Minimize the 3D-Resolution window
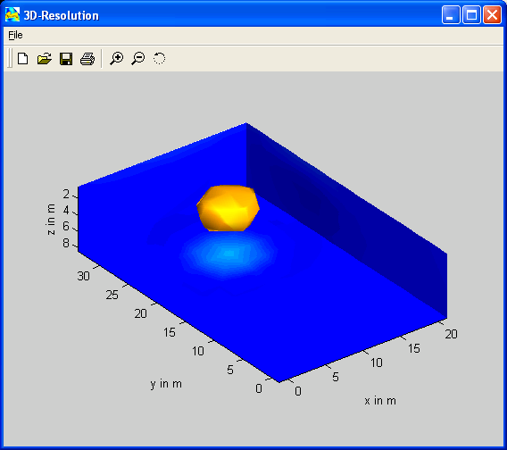 (451, 15)
